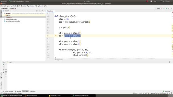This screenshot has height=97, width=173.
Task: Click the print icon in Run panel
Action: tap(6, 74)
